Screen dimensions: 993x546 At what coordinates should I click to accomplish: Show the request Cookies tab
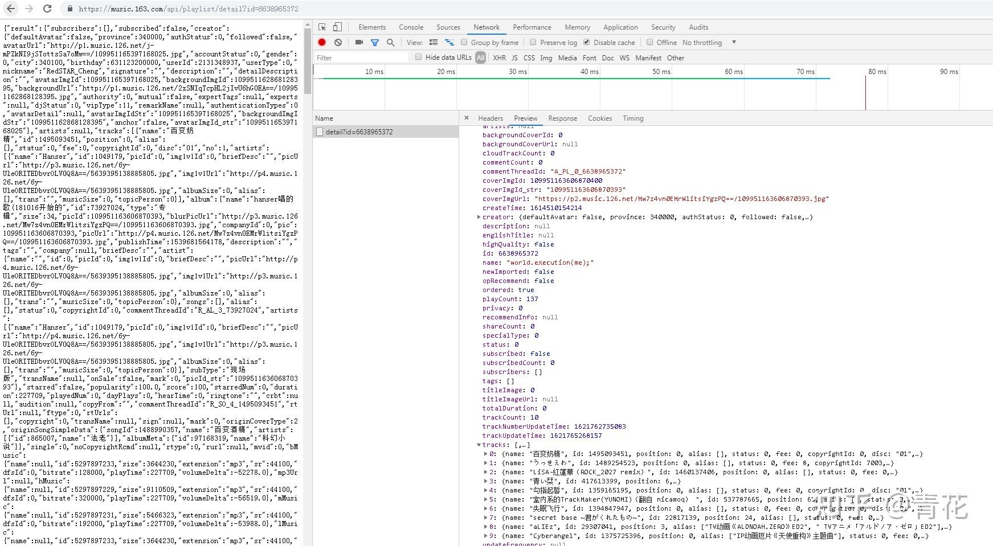pyautogui.click(x=600, y=118)
